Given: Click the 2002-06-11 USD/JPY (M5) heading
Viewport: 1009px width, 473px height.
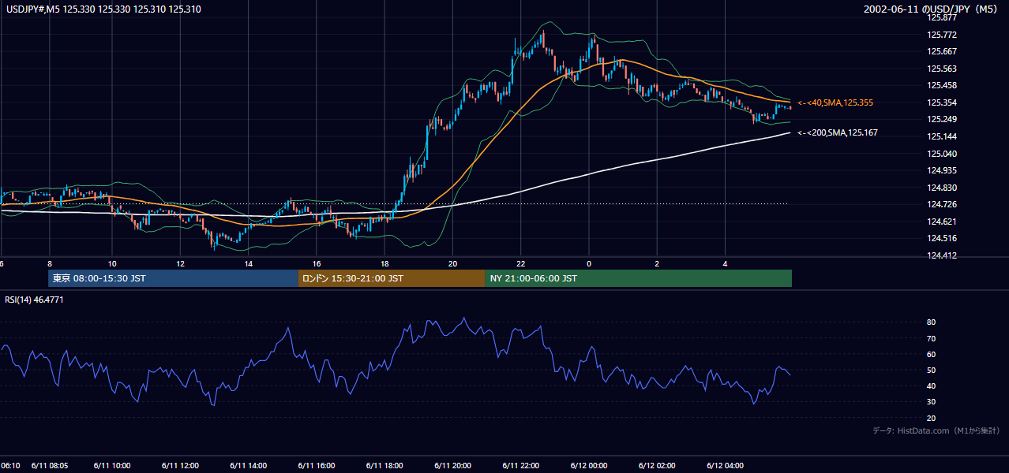Looking at the screenshot, I should [x=931, y=9].
